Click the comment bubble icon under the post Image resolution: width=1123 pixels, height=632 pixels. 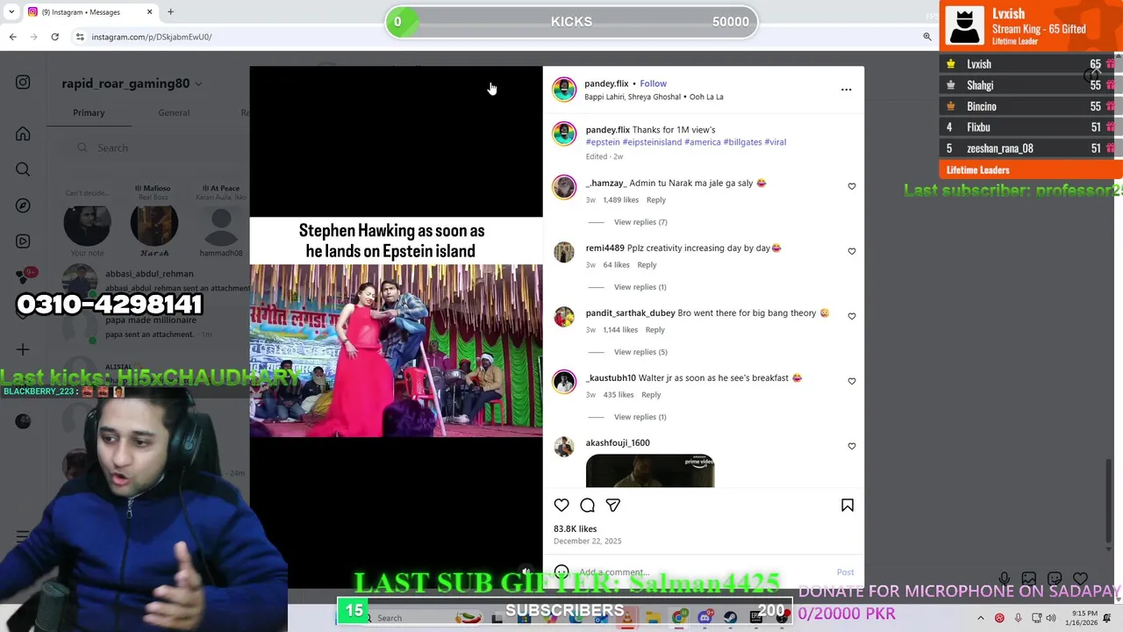click(x=587, y=505)
